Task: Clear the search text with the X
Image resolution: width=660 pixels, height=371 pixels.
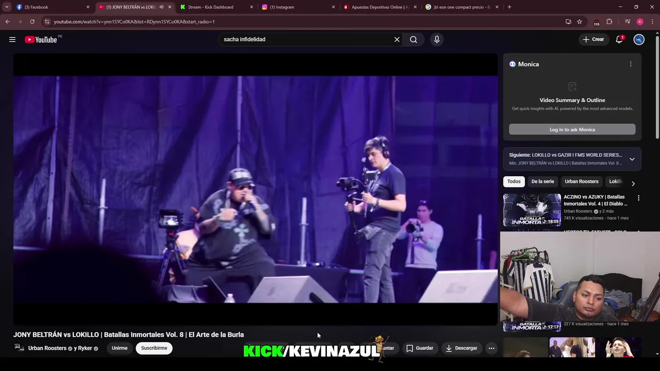Action: point(397,39)
